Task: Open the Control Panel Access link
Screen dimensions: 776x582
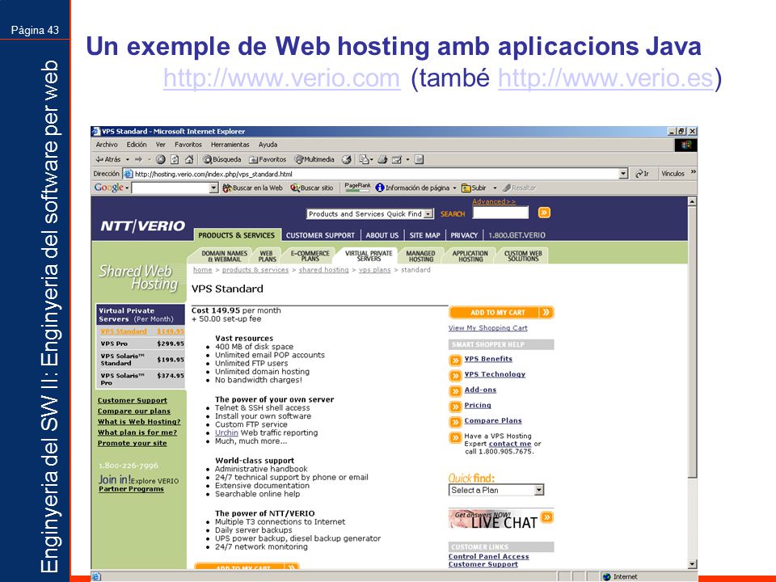Action: [488, 556]
